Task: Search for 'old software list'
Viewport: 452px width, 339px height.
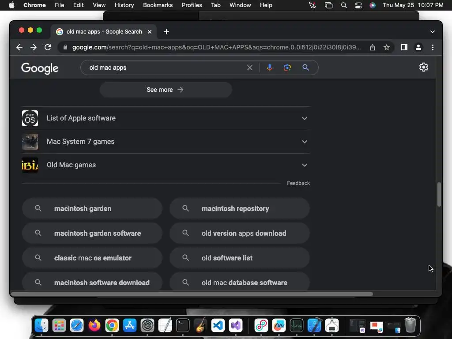Action: 240,258
